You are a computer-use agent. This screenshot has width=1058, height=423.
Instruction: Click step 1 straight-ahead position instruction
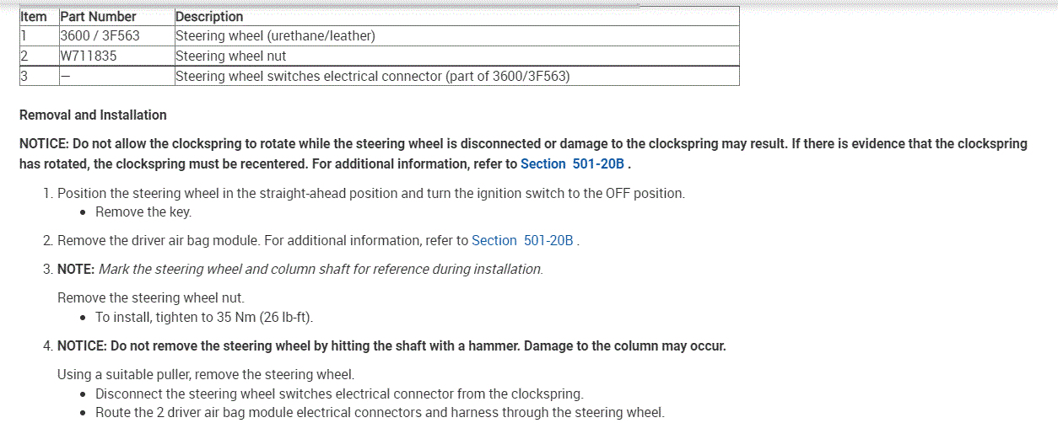click(x=371, y=193)
